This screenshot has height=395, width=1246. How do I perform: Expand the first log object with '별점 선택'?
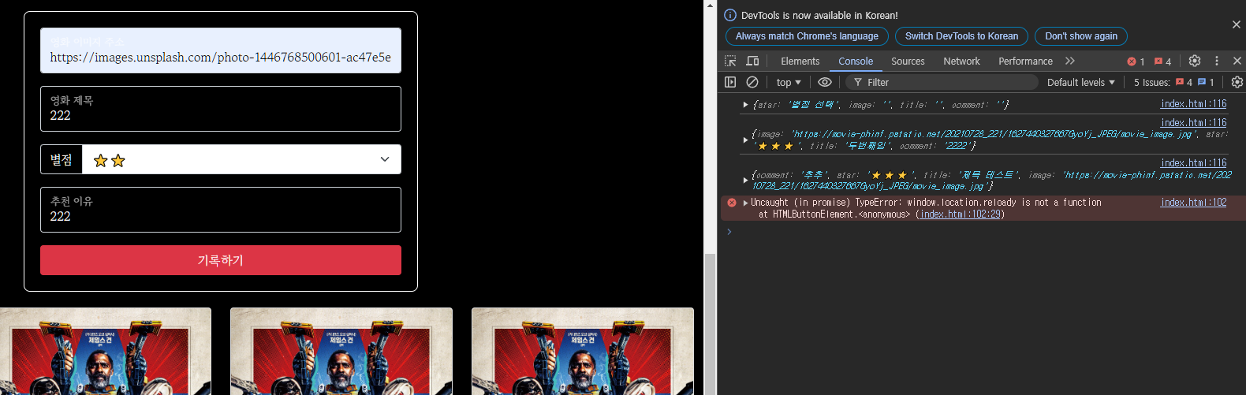(x=745, y=104)
